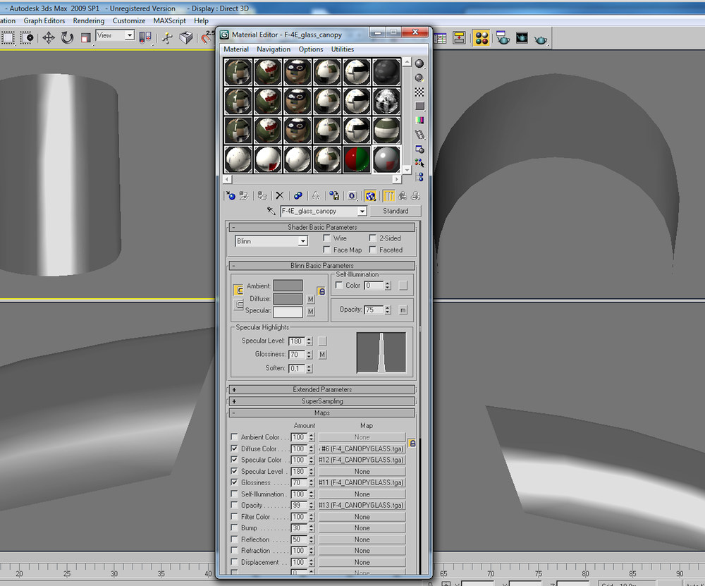Click the Sample UV Tiling icon

[419, 106]
